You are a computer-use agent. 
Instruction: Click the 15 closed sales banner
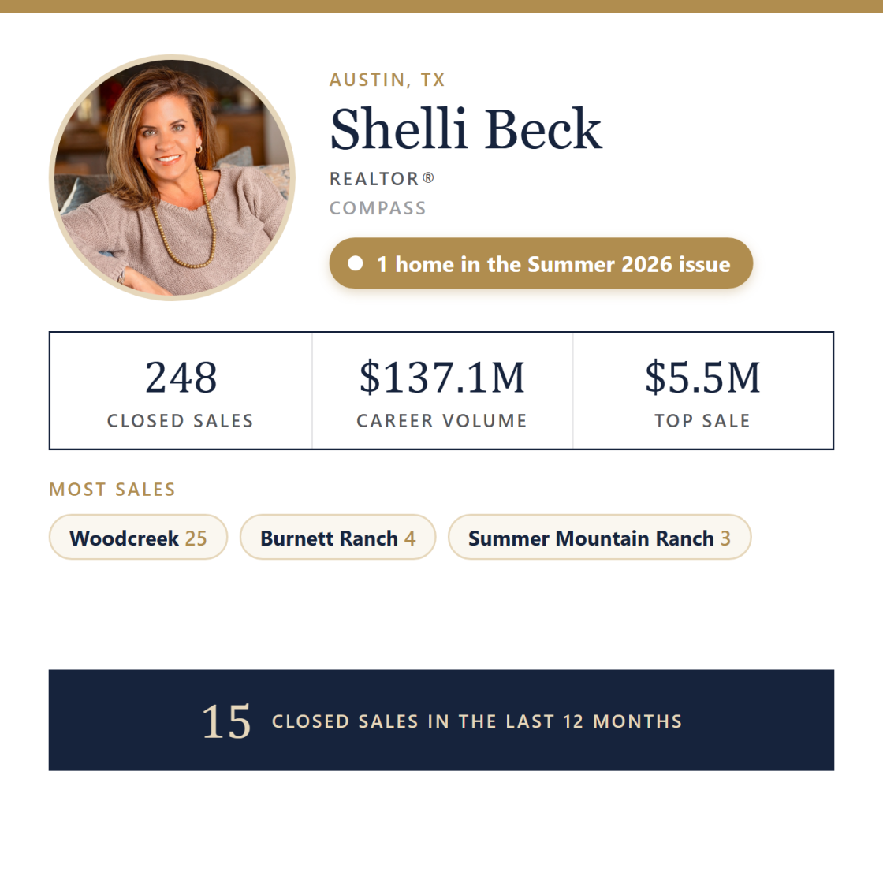pos(441,721)
